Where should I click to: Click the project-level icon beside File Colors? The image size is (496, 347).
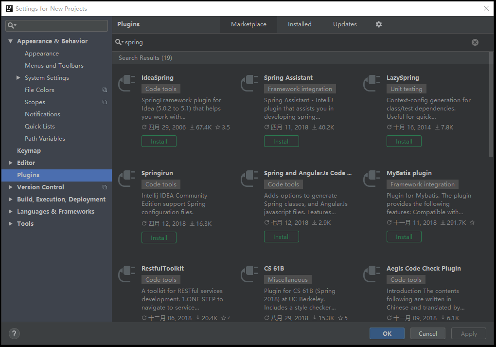point(105,90)
